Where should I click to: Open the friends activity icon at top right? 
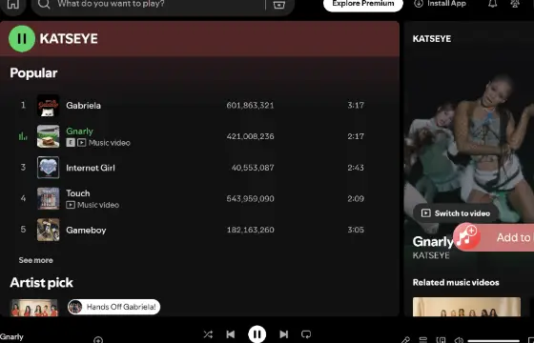515,4
